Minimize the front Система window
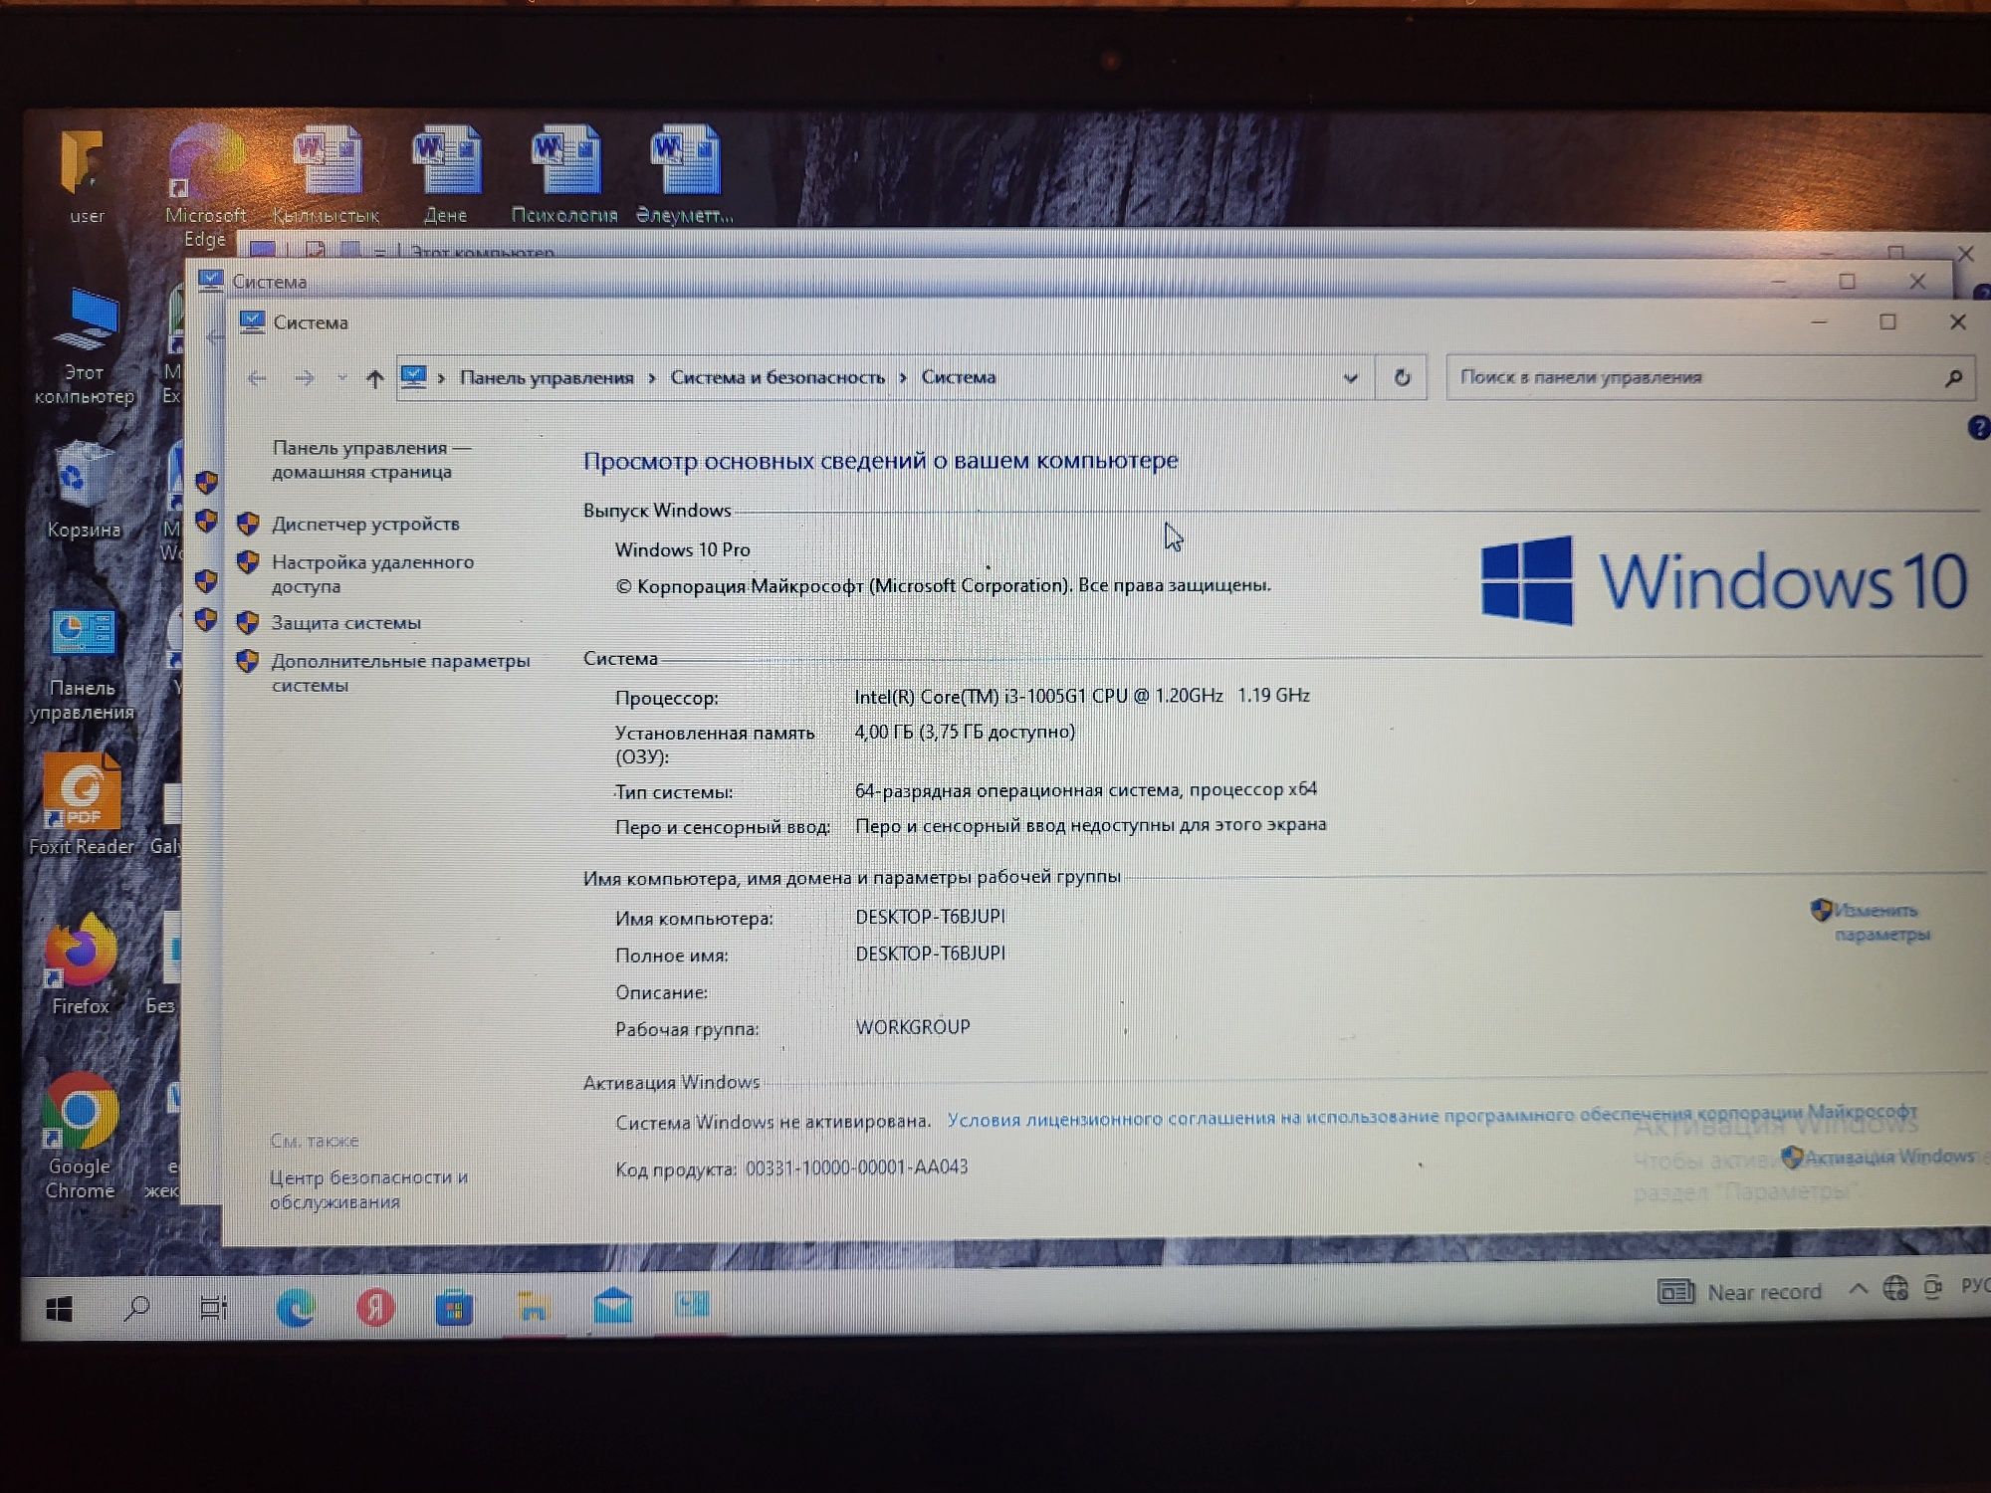 (x=1820, y=321)
